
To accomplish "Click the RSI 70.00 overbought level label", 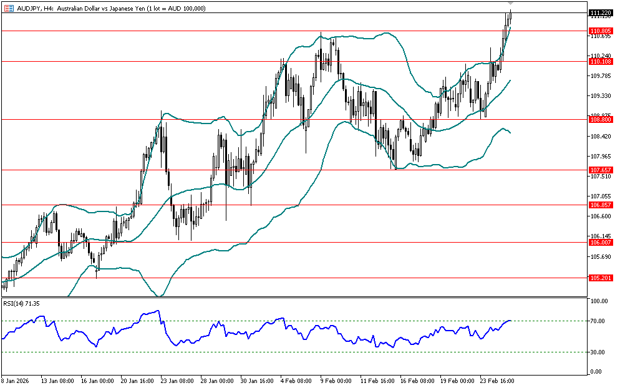I will pos(599,321).
